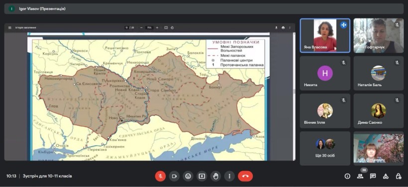The height and width of the screenshot is (187, 408).
Task: Select the Никита participant tile
Action: pos(325,73)
